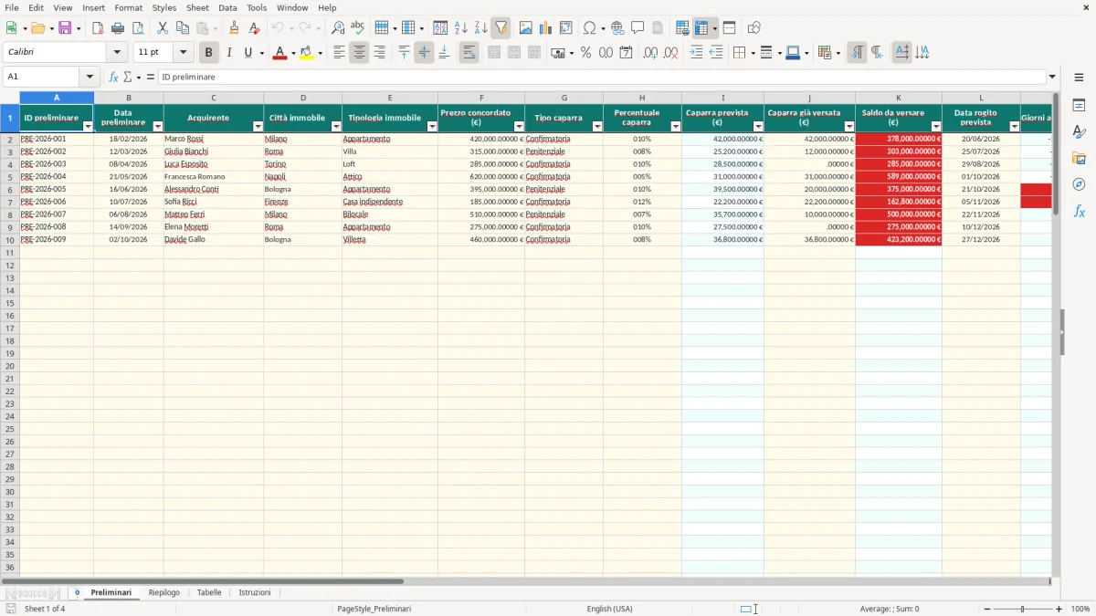Image resolution: width=1096 pixels, height=616 pixels.
Task: Click the zoom-in plus button in status bar
Action: [1059, 609]
